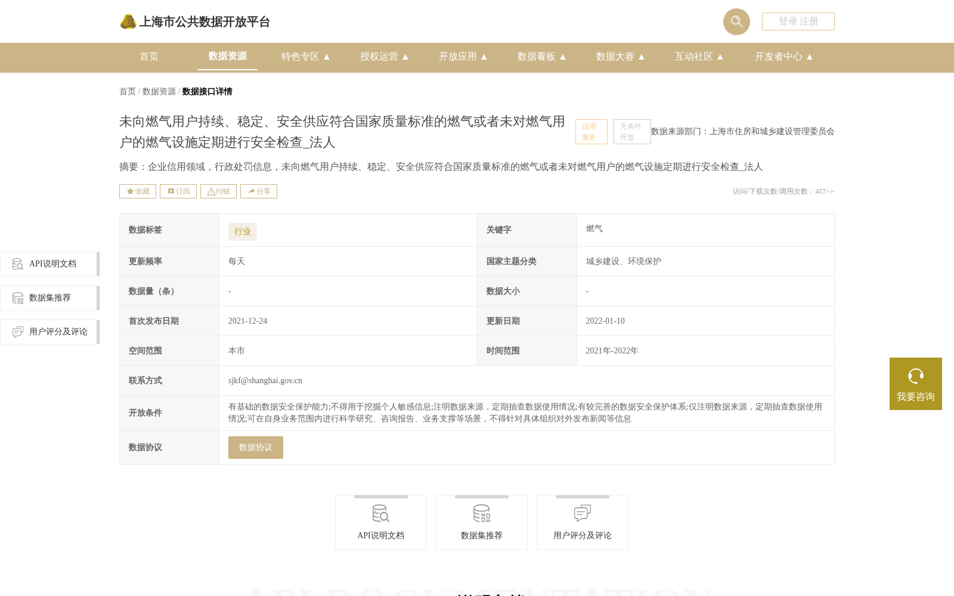Click the 用户评分及评论 card icon at bottom
This screenshot has width=954, height=596.
[x=583, y=513]
